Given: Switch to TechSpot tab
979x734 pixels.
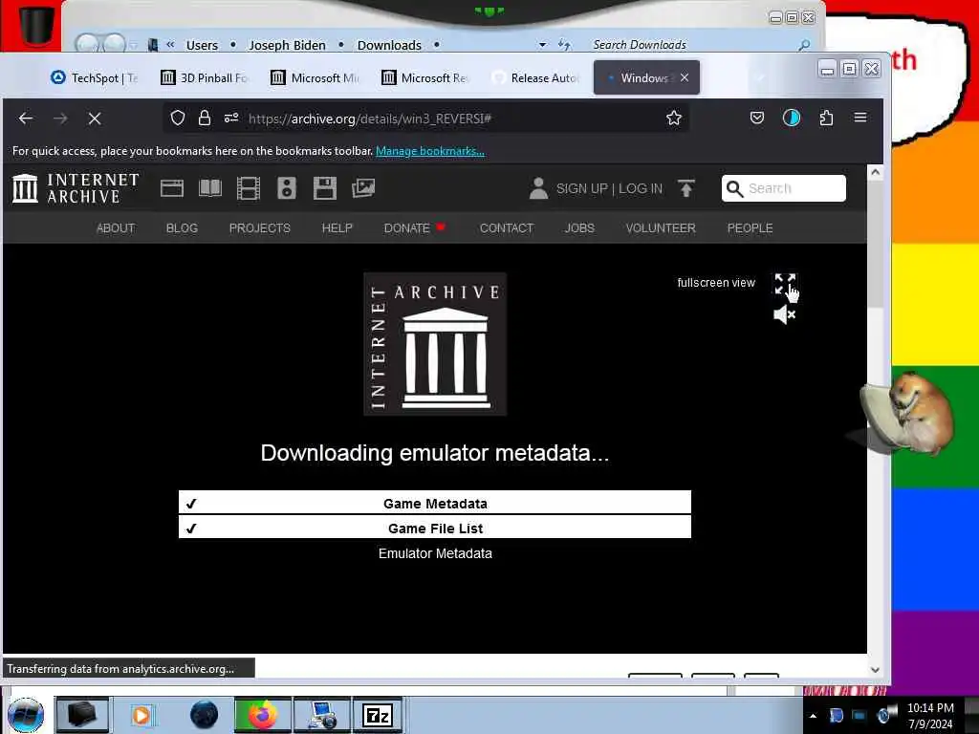Looking at the screenshot, I should 95,78.
